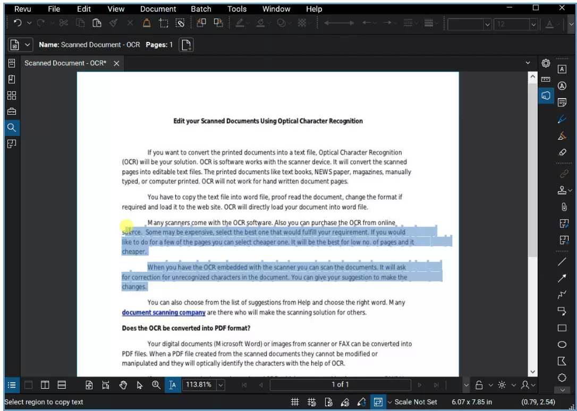The image size is (577, 411).
Task: Activate the Search panel in the left sidebar
Action: pos(12,127)
